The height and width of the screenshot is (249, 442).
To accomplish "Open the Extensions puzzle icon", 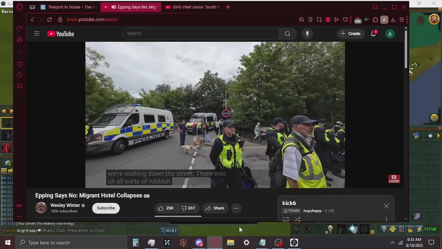I will click(x=375, y=20).
